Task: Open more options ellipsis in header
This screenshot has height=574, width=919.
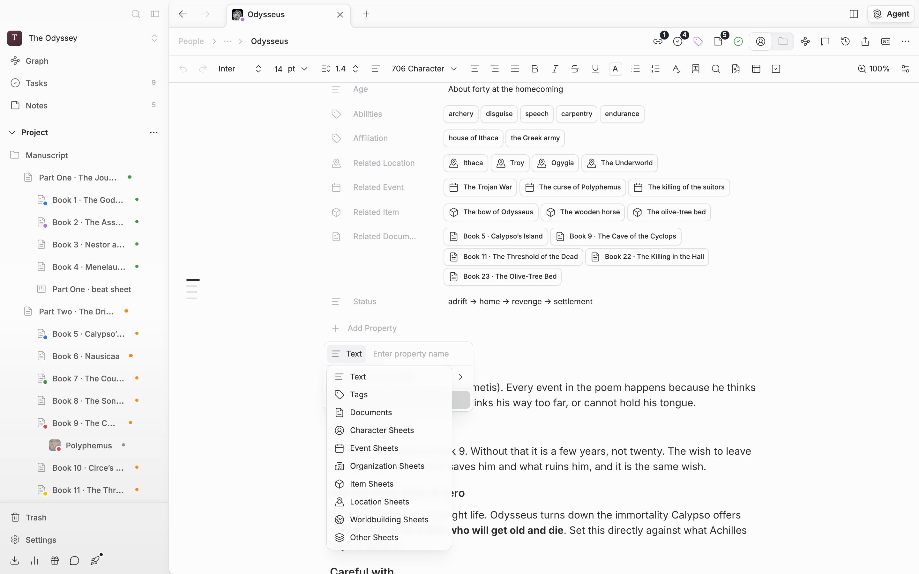Action: (906, 41)
